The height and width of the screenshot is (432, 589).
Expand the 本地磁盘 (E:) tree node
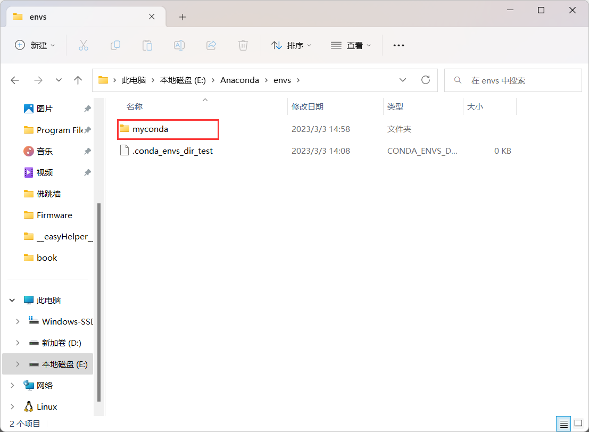tap(18, 364)
